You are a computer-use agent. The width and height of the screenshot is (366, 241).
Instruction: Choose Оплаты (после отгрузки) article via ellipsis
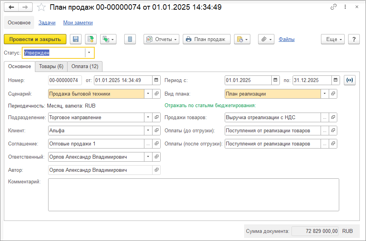point(325,144)
